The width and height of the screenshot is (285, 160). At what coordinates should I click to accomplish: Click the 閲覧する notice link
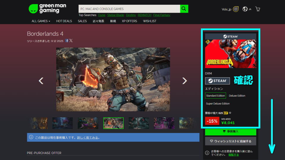tap(234, 155)
